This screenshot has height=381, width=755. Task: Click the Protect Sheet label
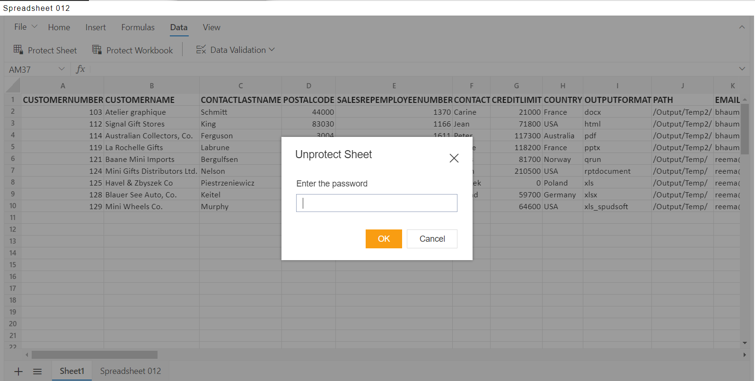52,50
